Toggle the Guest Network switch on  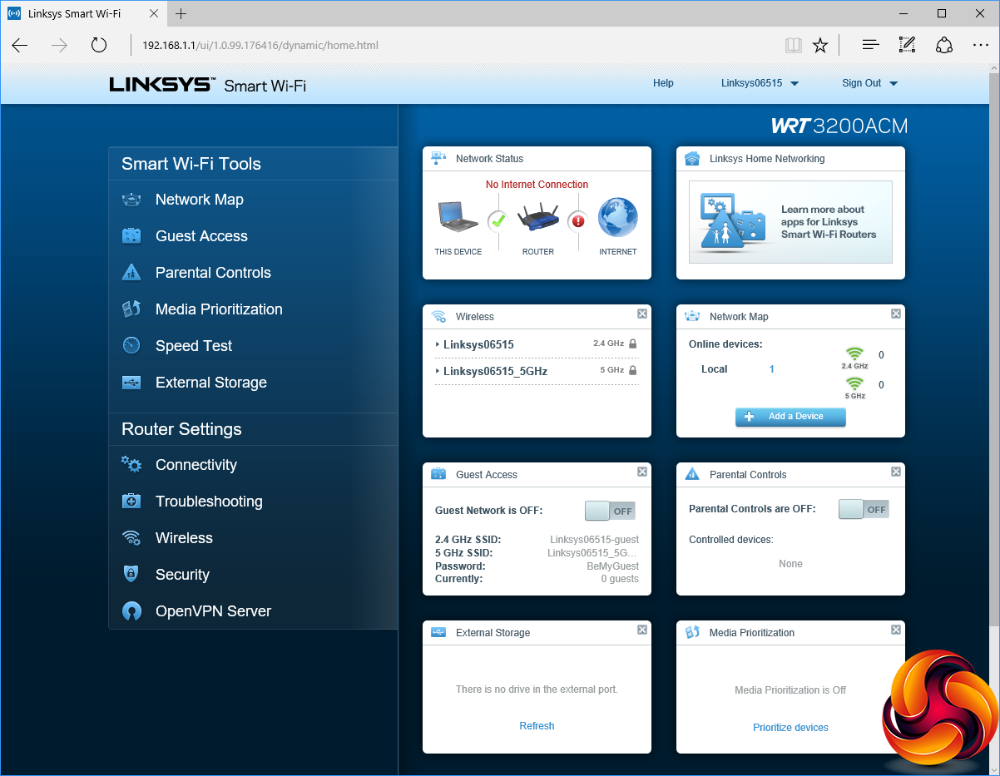610,511
